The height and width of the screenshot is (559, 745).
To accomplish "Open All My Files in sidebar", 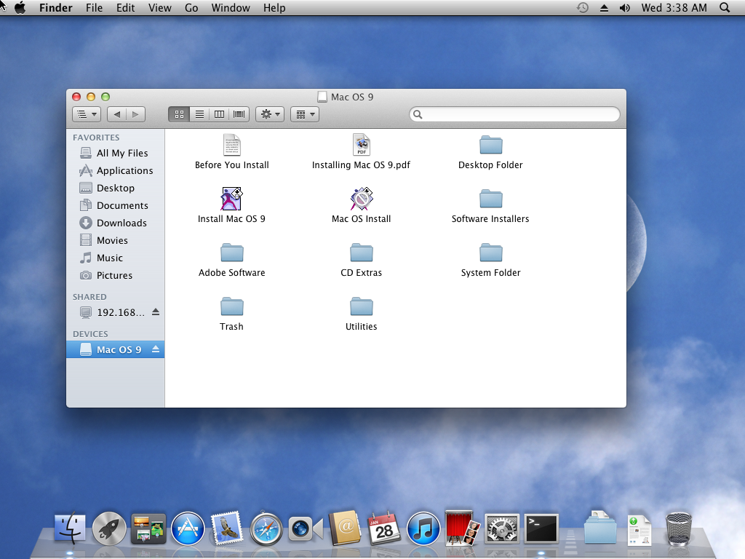I will [116, 153].
